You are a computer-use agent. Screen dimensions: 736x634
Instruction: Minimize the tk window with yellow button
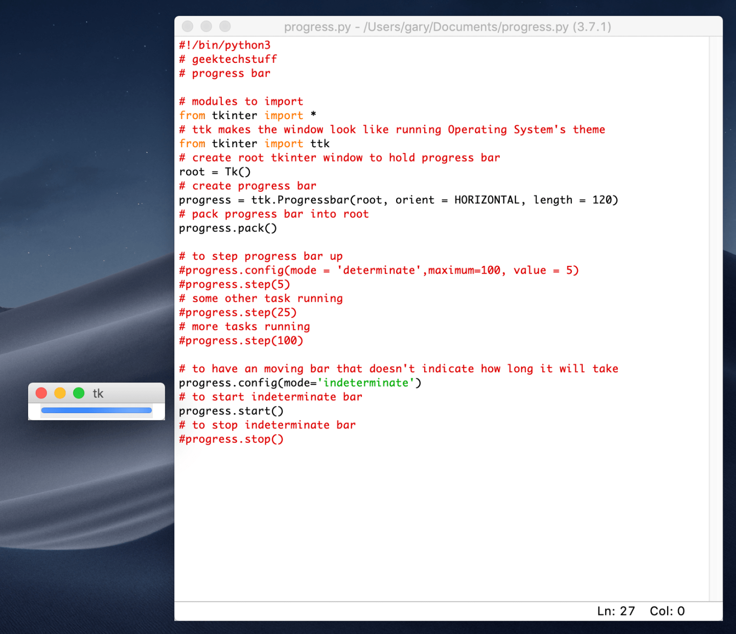pos(60,393)
